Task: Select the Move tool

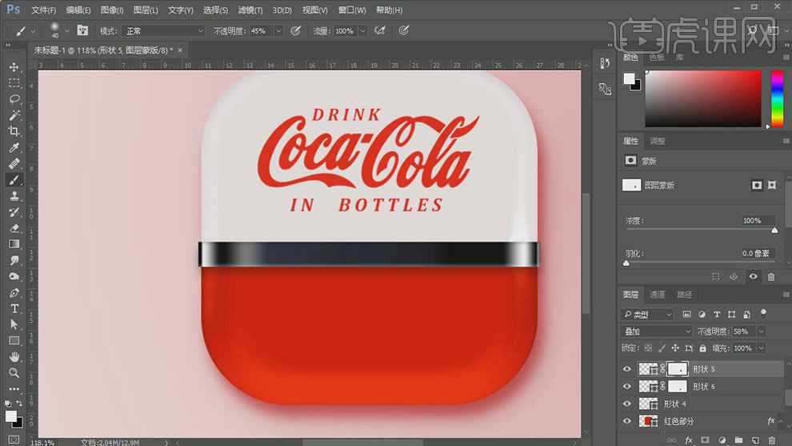Action: [14, 67]
